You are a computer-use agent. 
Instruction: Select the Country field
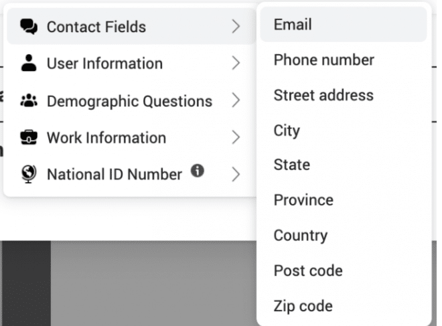click(344, 235)
